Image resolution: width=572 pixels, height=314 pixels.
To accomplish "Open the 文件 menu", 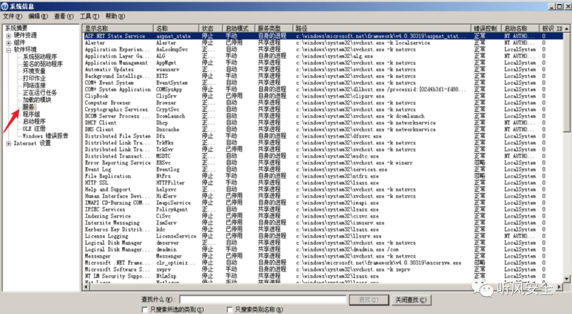I will [x=12, y=16].
